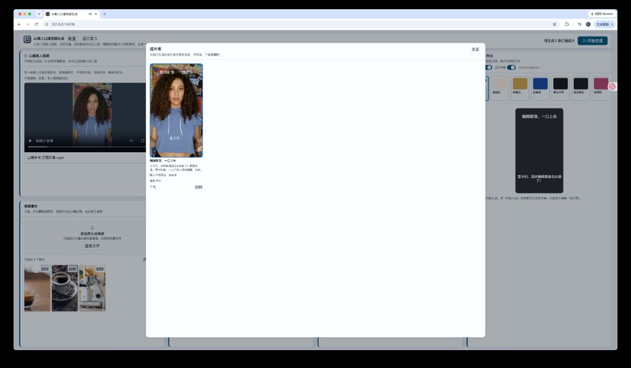Start generation with the 开始生成 button

coord(592,41)
